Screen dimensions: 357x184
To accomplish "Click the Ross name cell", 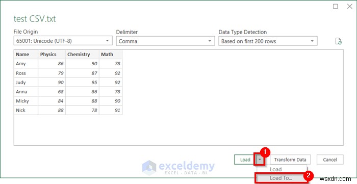I will tap(26, 73).
